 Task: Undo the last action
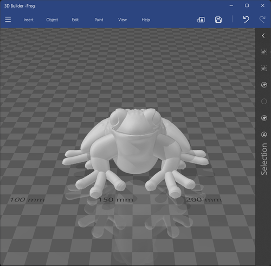point(246,20)
